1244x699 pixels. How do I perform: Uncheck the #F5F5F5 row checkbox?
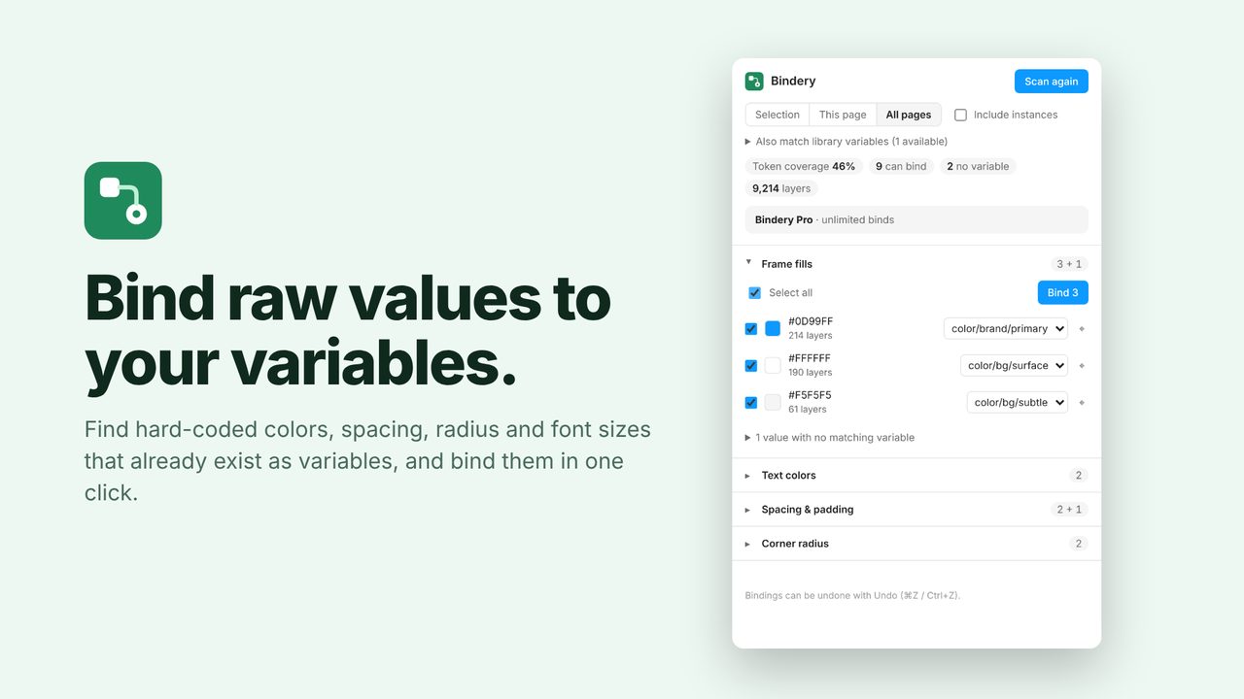751,403
